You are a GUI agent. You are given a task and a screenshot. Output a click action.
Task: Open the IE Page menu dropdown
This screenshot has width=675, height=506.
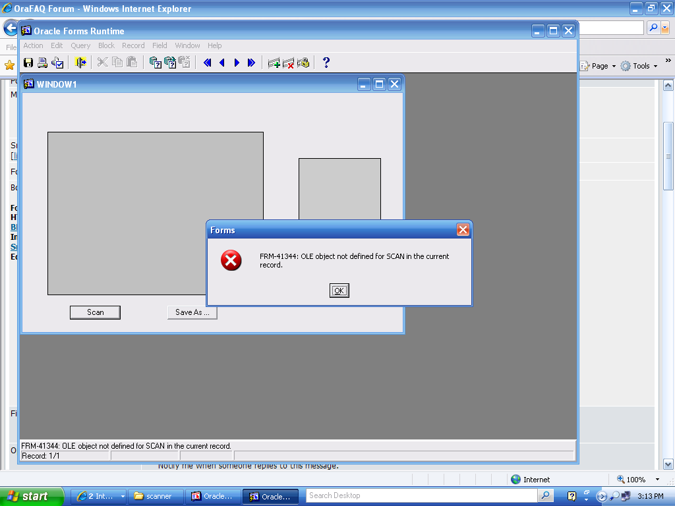[x=599, y=66]
